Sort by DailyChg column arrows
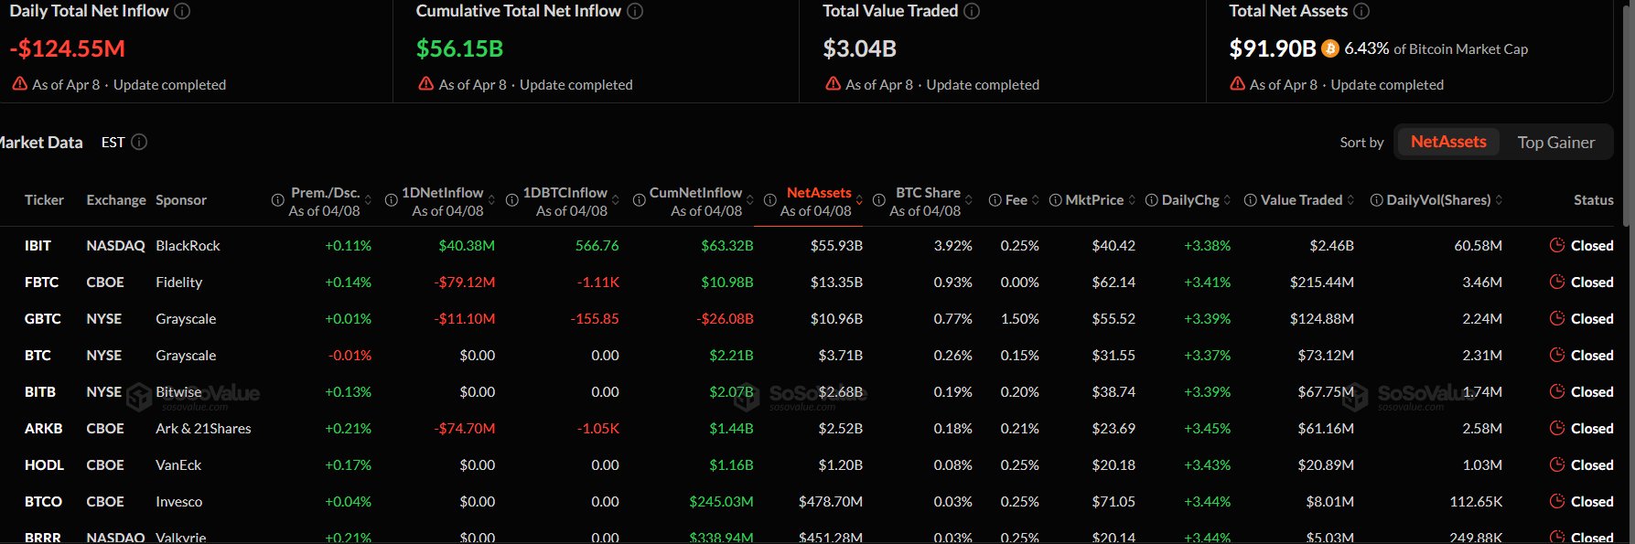The width and height of the screenshot is (1635, 544). (x=1227, y=200)
